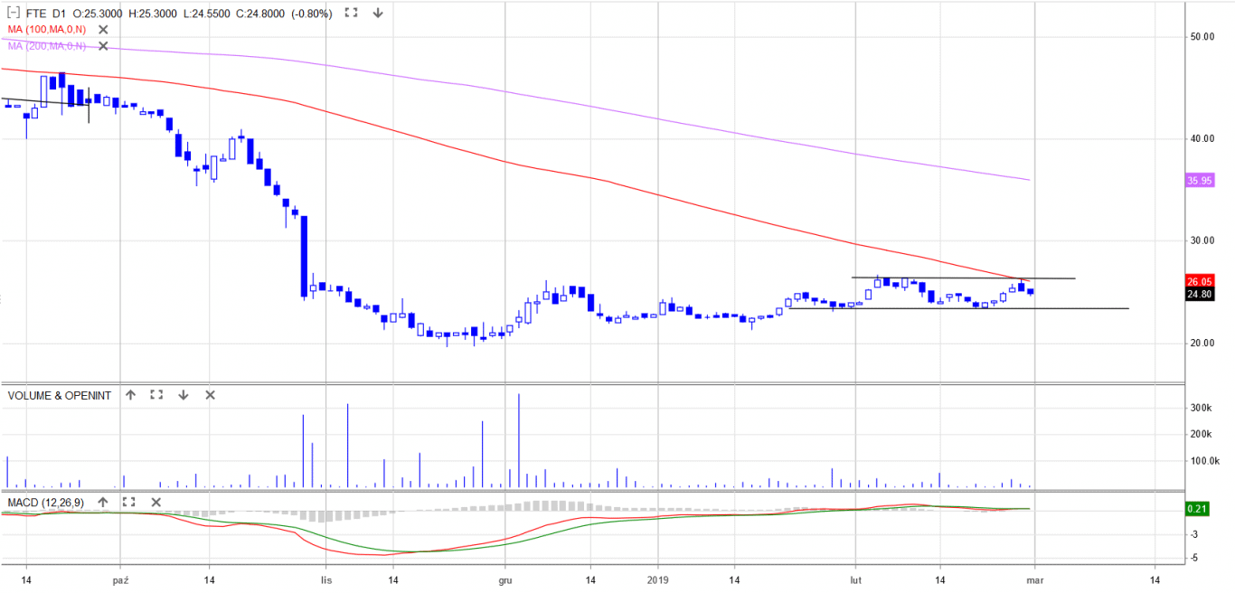Screen dimensions: 1235x593
Task: Click the L:24.5500 low value
Action: 205,14
